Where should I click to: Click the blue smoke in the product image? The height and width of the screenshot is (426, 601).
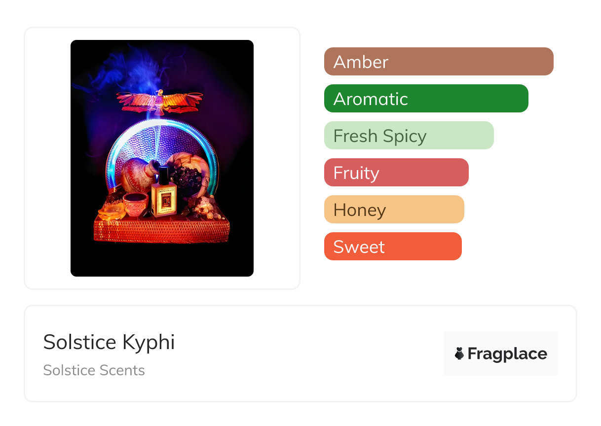[x=118, y=69]
